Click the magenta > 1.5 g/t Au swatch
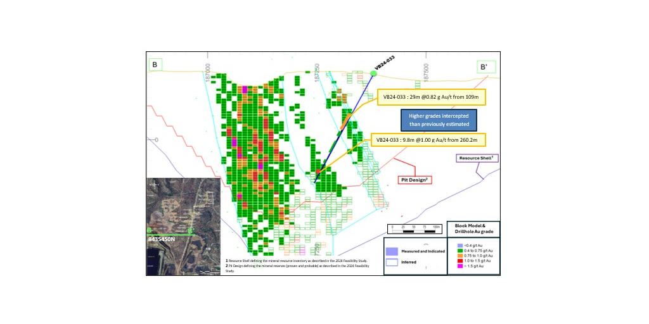This screenshot has height=324, width=649. point(459,266)
